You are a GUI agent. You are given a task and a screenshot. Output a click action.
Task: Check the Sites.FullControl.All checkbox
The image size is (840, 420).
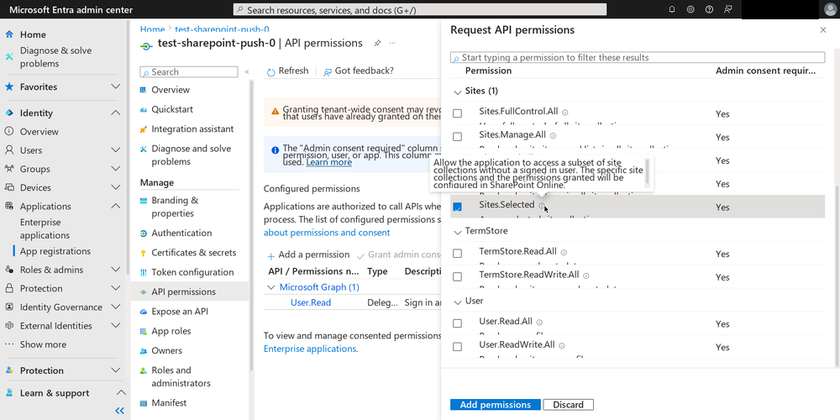tap(457, 113)
